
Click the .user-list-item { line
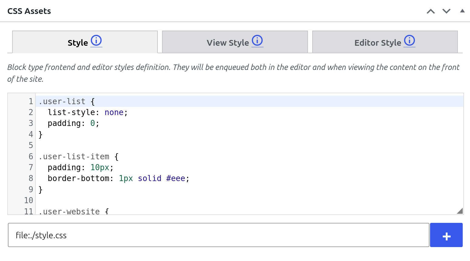[249, 157]
